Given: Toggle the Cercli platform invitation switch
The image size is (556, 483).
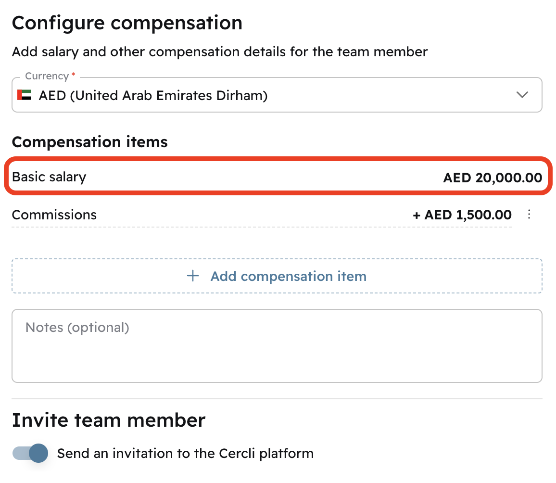Looking at the screenshot, I should (31, 453).
